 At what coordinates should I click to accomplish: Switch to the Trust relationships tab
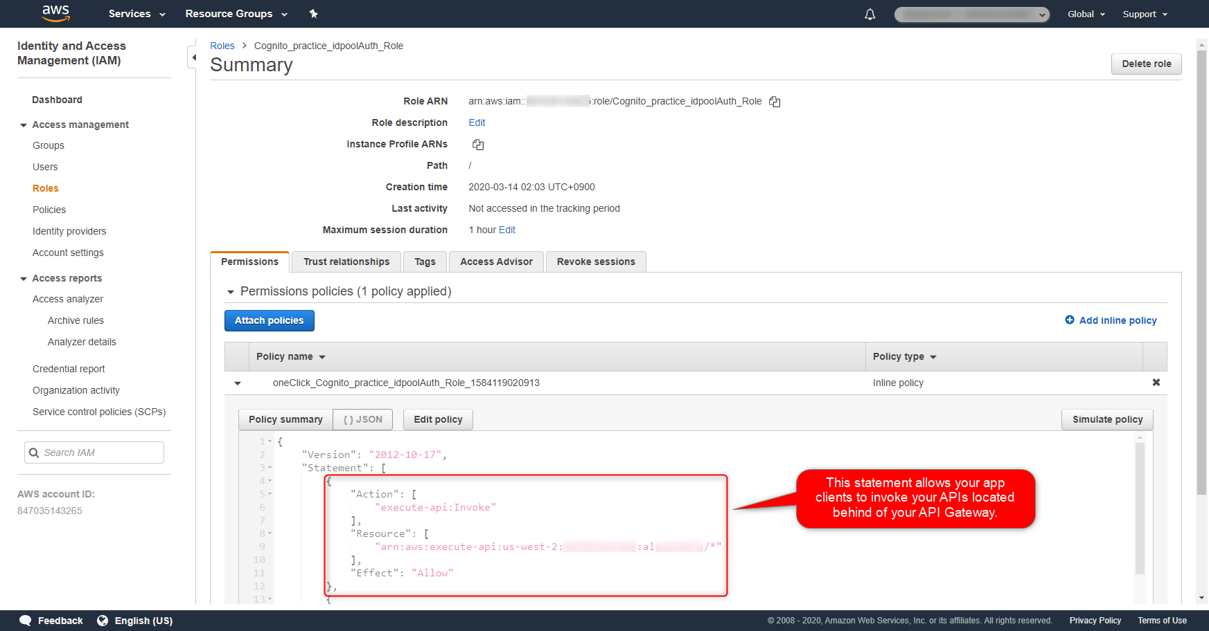(x=346, y=262)
